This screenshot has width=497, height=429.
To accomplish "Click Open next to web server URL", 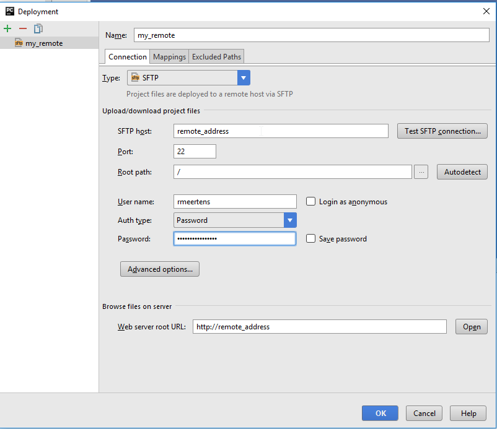I will [471, 327].
